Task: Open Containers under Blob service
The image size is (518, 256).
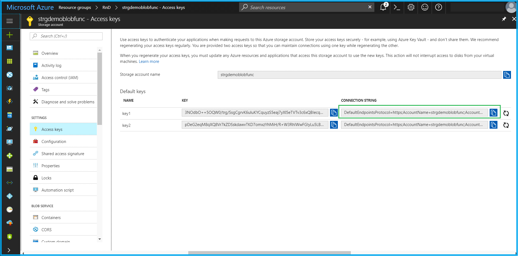Action: click(63, 217)
